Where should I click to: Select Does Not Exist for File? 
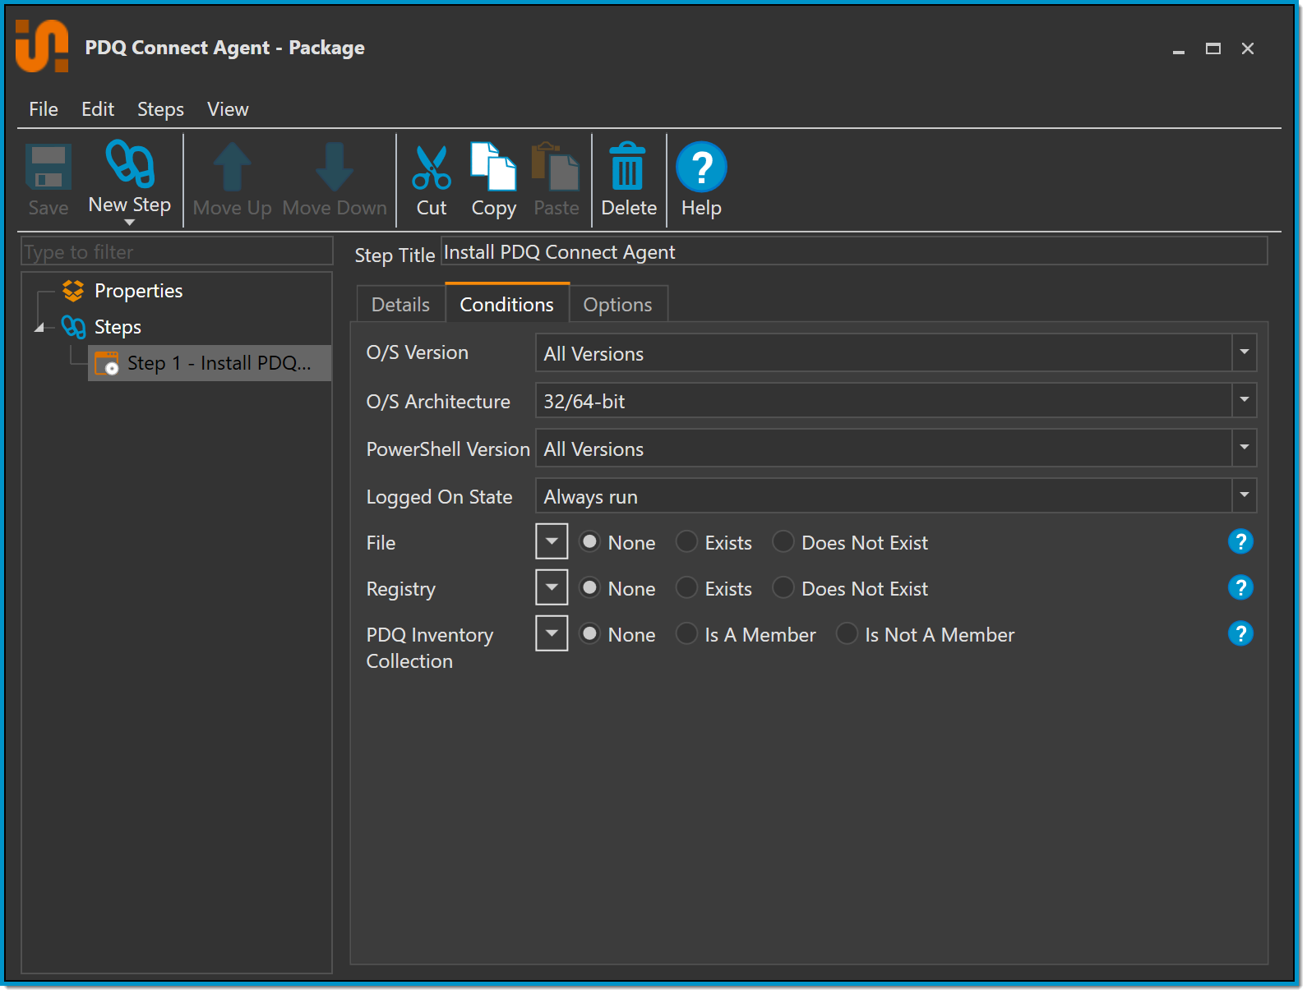click(x=783, y=542)
